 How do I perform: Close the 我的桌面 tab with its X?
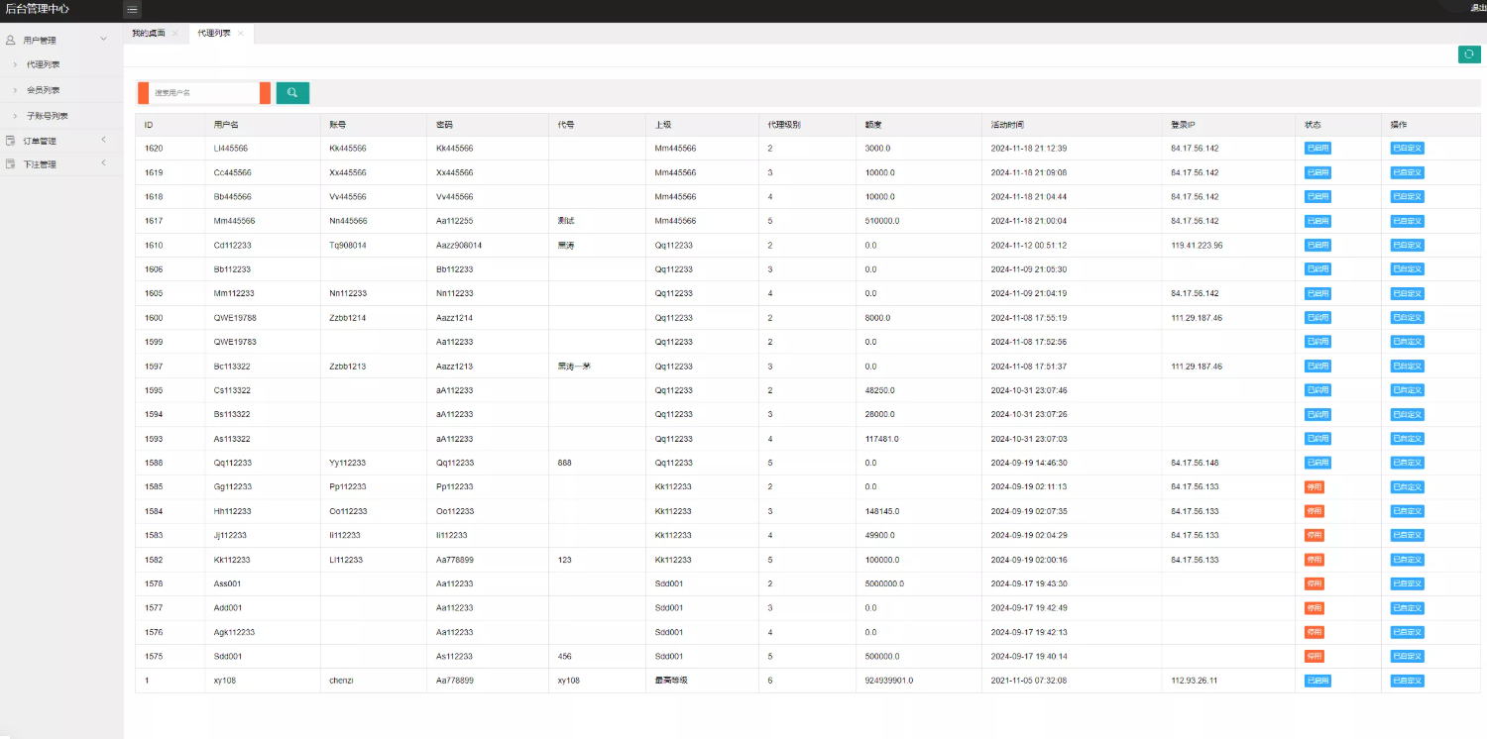click(x=175, y=34)
